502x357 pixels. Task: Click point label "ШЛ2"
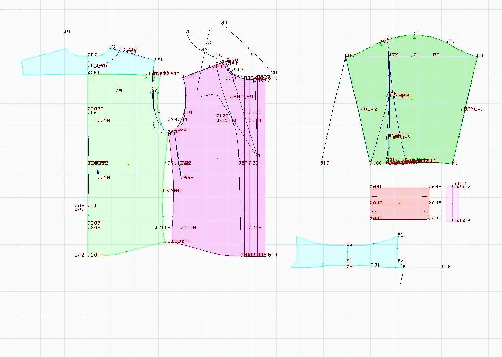coord(80,255)
